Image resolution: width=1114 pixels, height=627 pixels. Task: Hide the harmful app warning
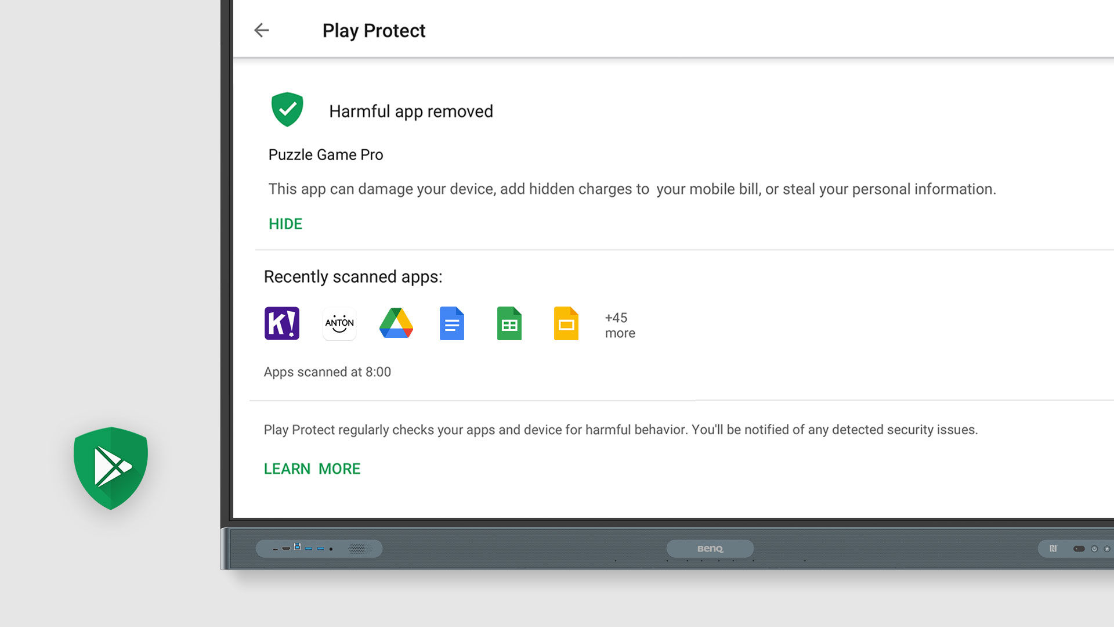(x=285, y=224)
